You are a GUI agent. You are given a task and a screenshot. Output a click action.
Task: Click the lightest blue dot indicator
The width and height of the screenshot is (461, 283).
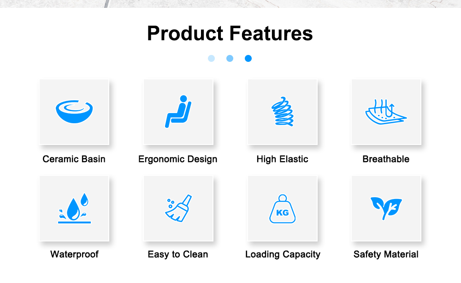pos(211,59)
